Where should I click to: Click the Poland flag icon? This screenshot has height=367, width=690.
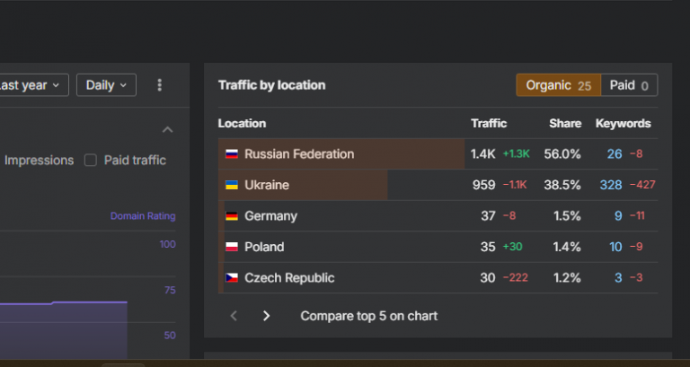(x=231, y=247)
